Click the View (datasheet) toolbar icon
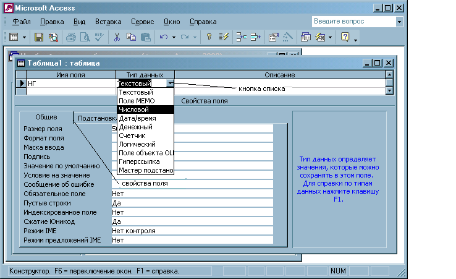 point(14,37)
